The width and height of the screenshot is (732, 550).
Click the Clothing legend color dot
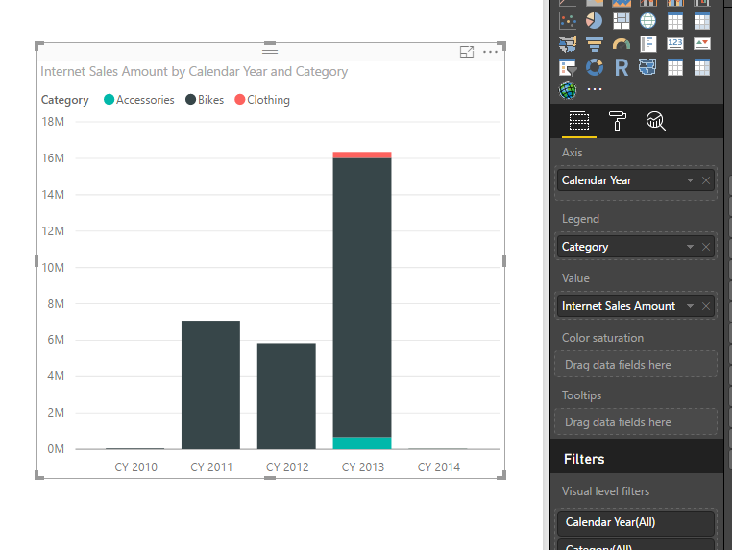coord(240,100)
